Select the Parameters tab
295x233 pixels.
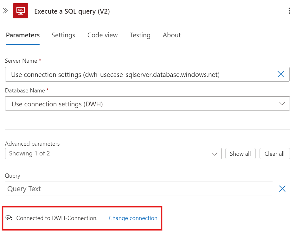click(x=23, y=35)
